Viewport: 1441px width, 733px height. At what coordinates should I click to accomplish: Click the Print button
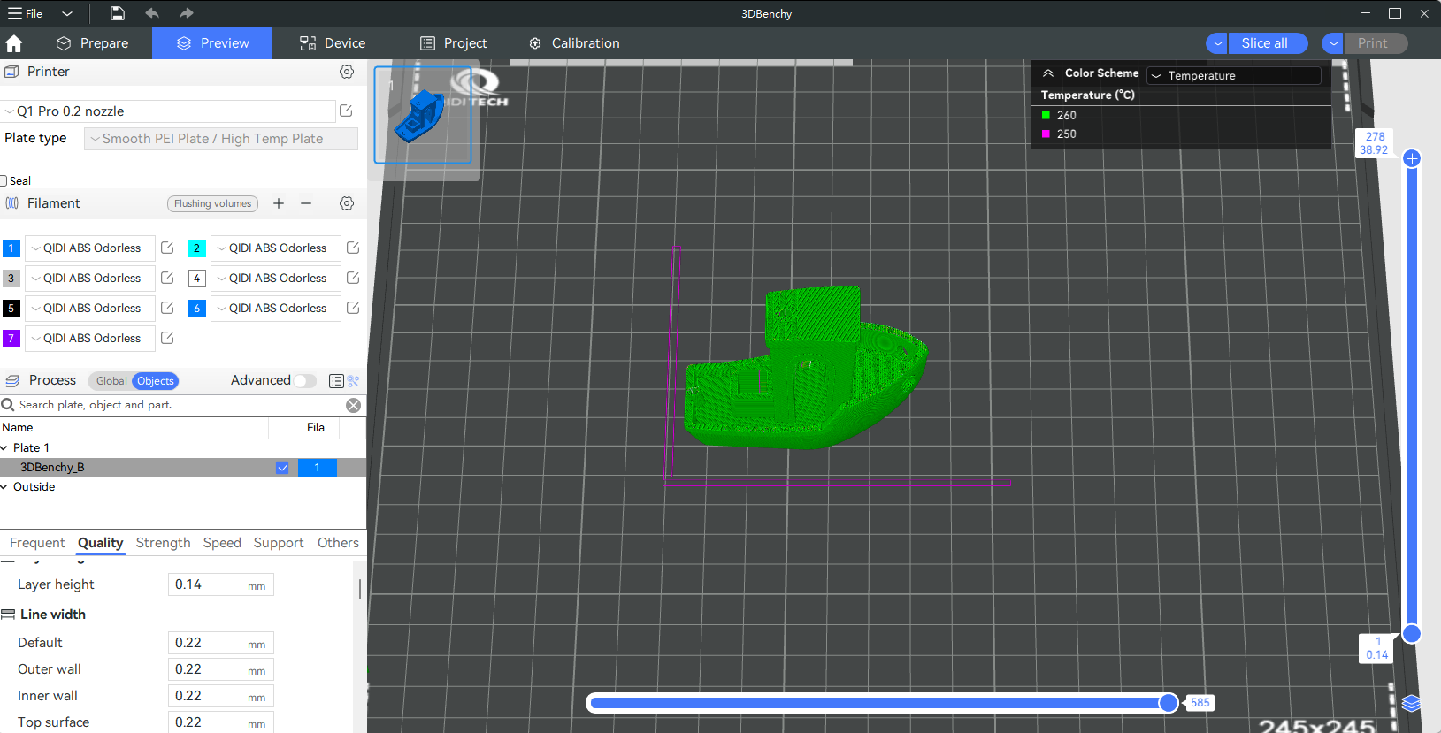click(1376, 43)
